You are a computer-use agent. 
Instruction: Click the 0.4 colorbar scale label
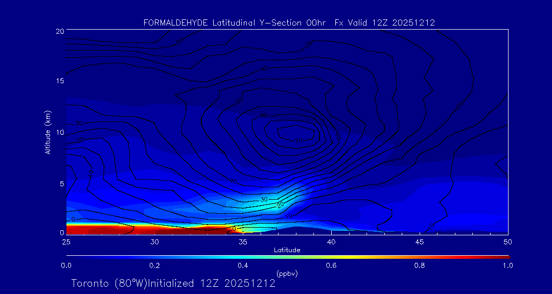click(243, 265)
